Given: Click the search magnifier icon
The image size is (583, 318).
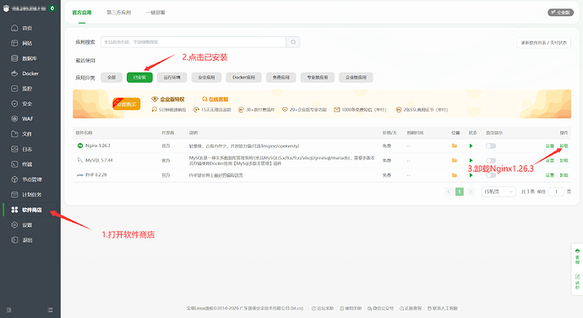Looking at the screenshot, I should click(293, 42).
